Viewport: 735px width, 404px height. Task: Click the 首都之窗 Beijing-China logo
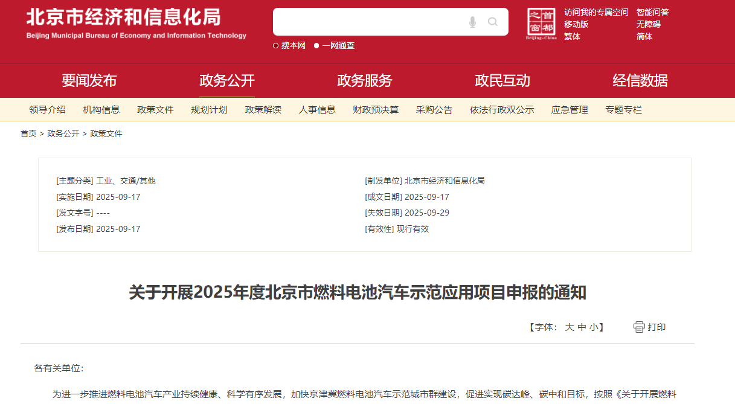[x=541, y=24]
